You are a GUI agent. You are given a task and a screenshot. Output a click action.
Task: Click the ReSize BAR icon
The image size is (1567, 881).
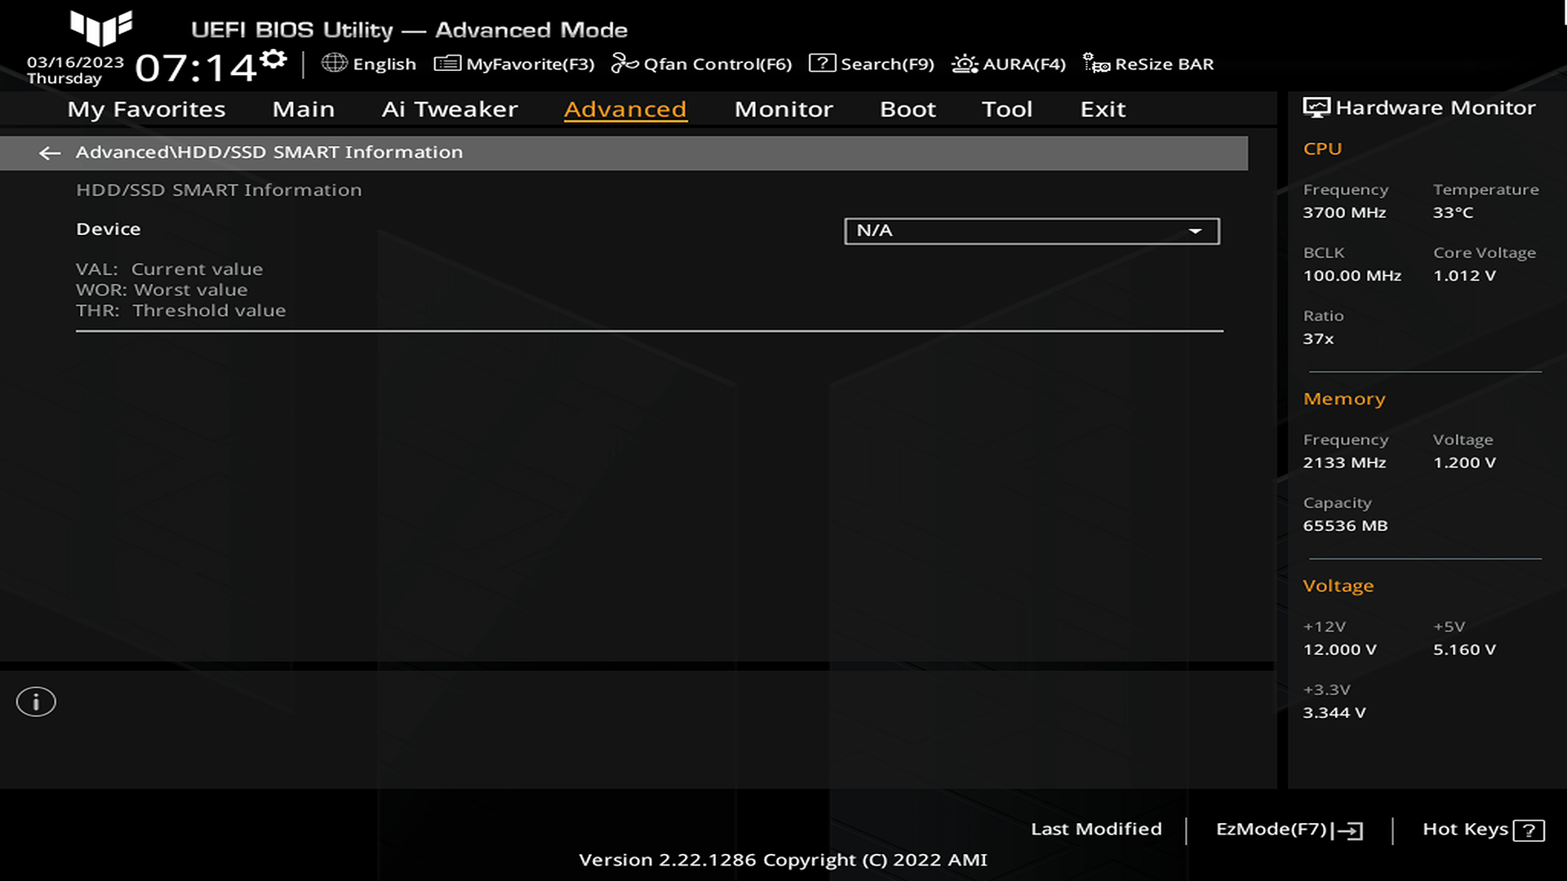point(1095,64)
